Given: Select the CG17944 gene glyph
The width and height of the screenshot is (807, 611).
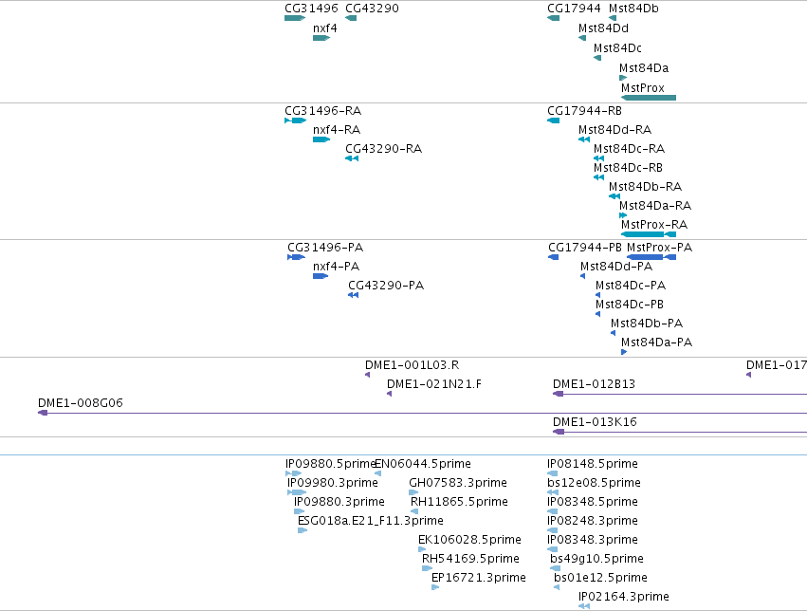Looking at the screenshot, I should [x=553, y=18].
